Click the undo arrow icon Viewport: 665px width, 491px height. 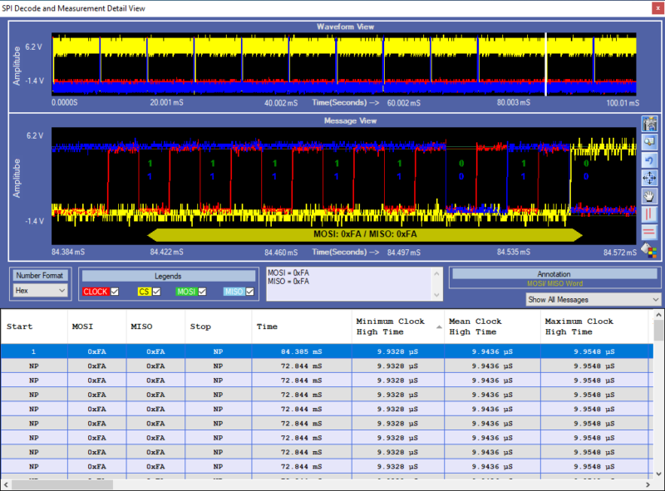(650, 160)
